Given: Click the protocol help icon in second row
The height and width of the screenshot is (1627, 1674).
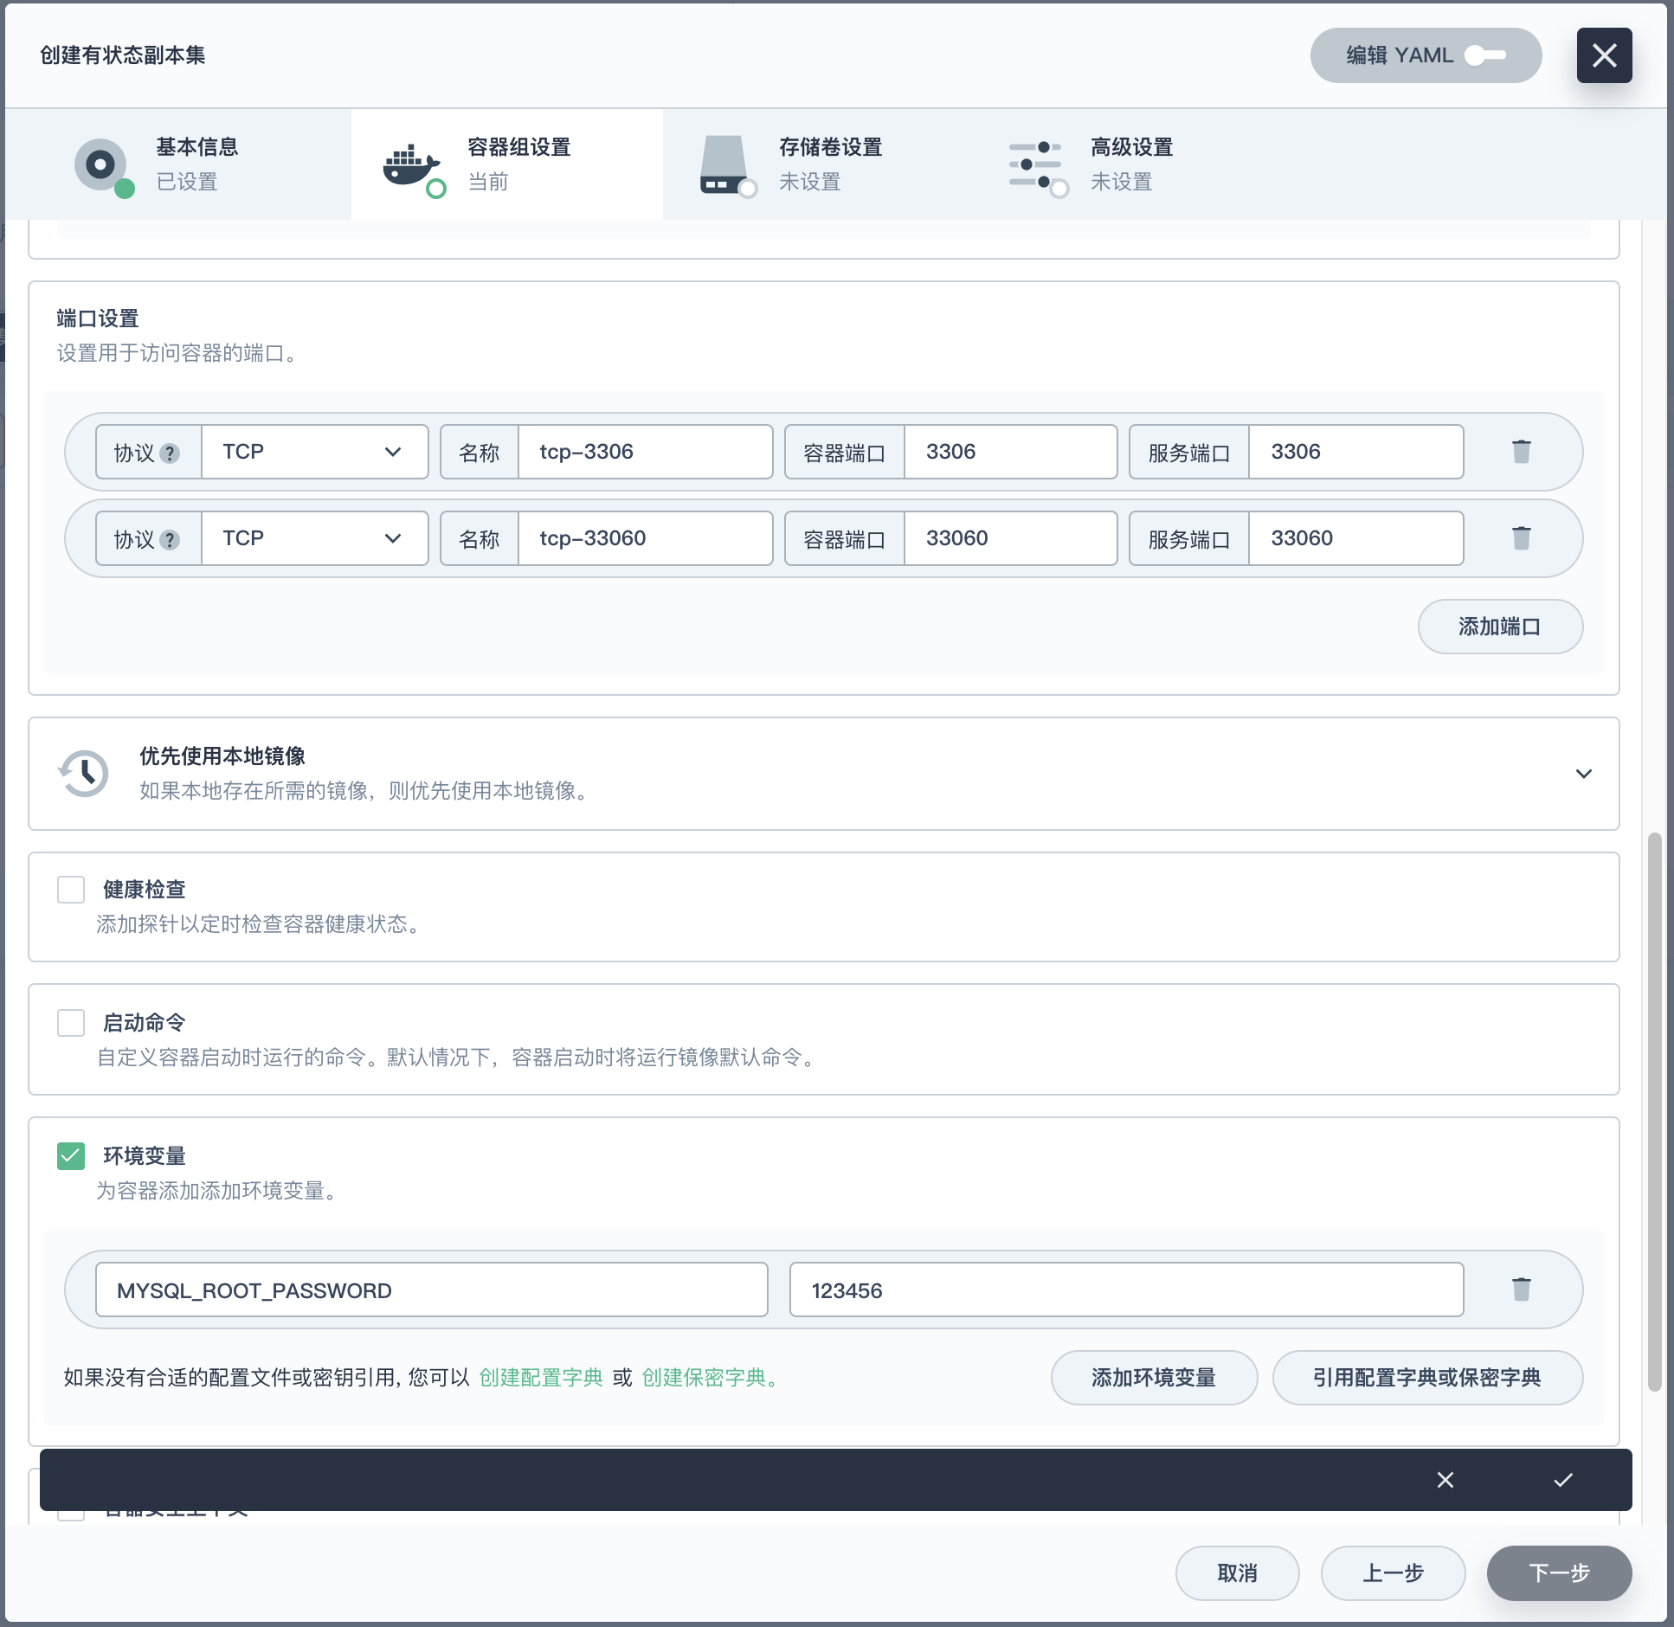Looking at the screenshot, I should tap(171, 540).
